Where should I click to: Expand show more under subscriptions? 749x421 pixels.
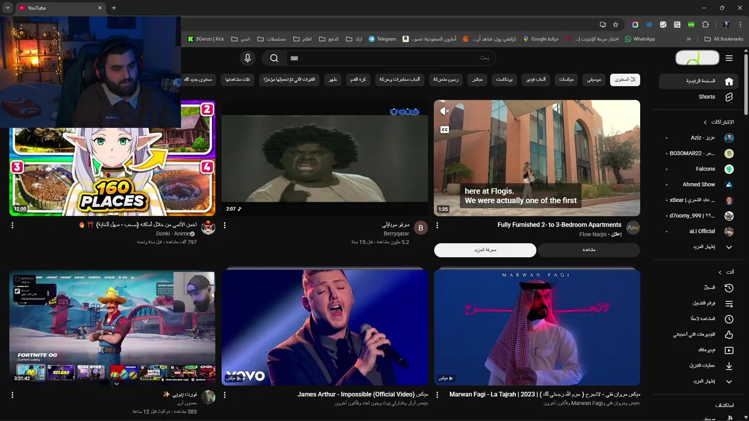coord(699,247)
